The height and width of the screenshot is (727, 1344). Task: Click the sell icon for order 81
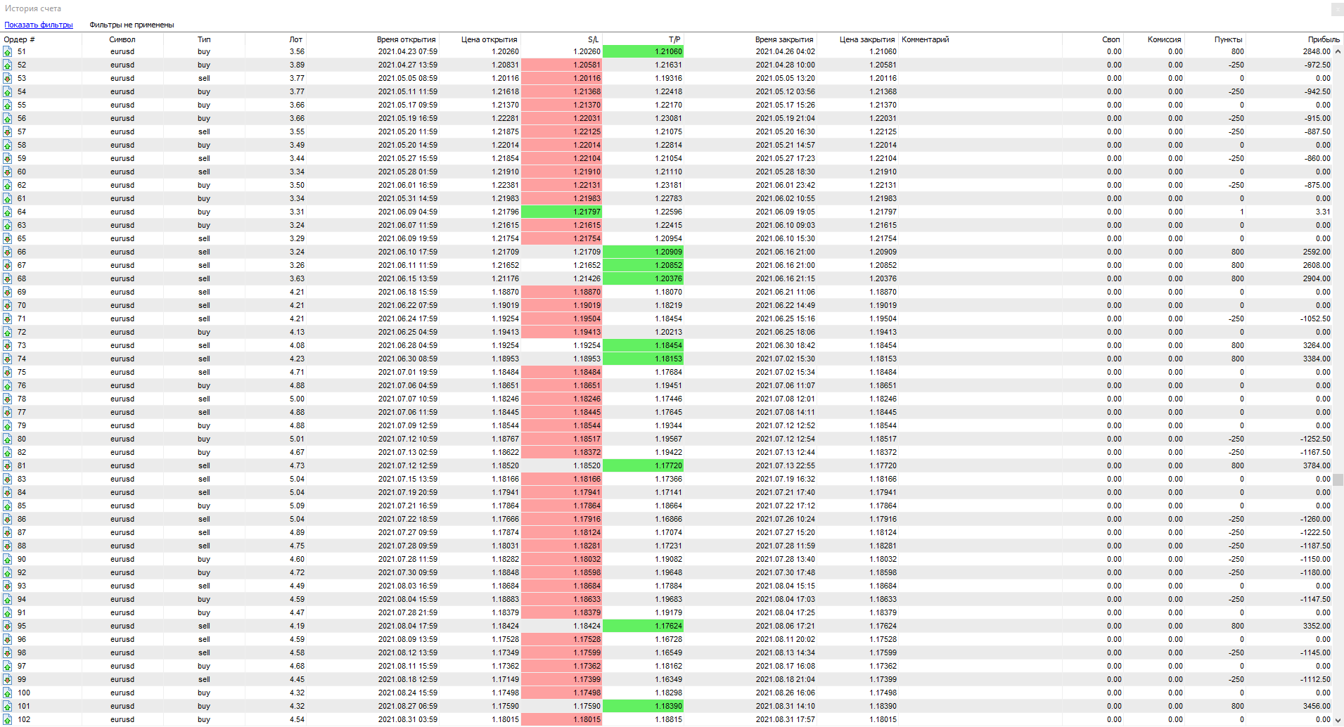(7, 465)
